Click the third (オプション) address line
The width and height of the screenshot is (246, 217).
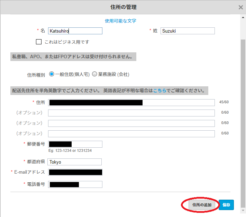pos(131,134)
